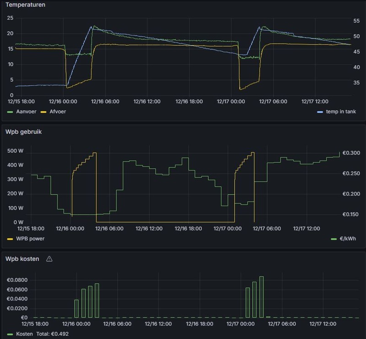Image resolution: width=366 pixels, height=339 pixels.
Task: Open the Wpb kosten panel title menu
Action: [22, 258]
